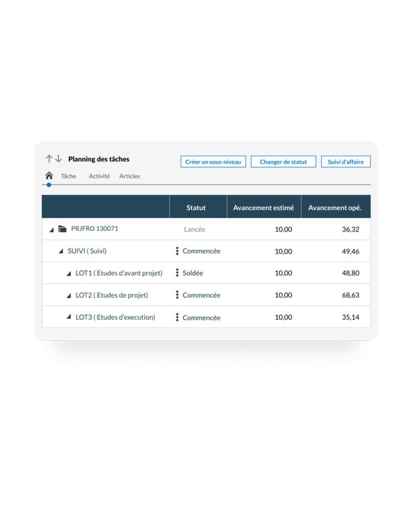This screenshot has height=511, width=411.
Task: Select the Tâche step
Action: tap(68, 176)
